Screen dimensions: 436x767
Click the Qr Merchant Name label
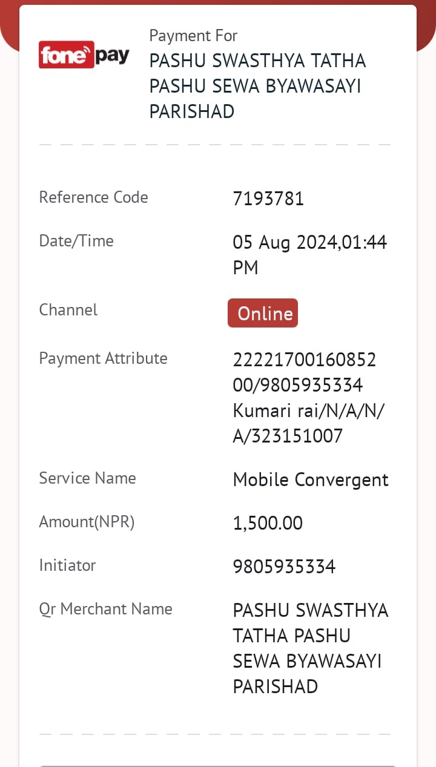[x=105, y=609]
